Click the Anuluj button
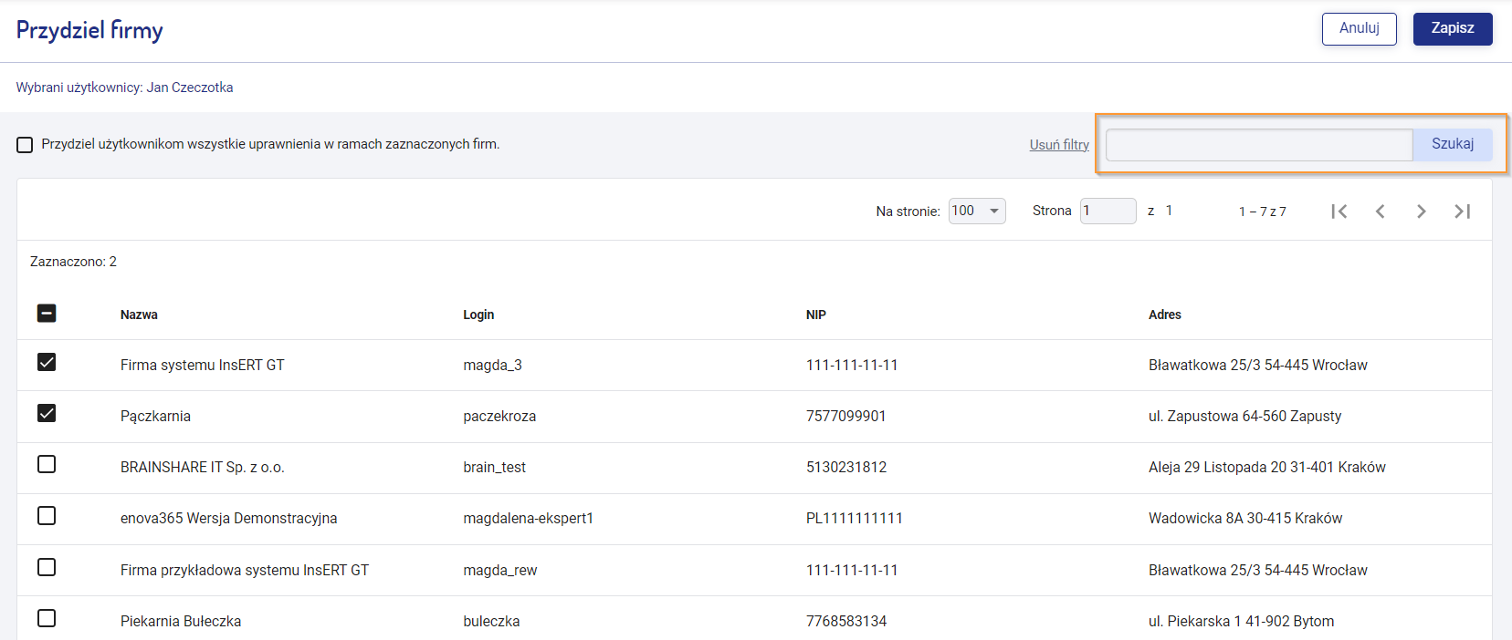 [1360, 29]
